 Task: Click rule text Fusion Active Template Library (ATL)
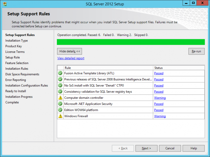(x=89, y=73)
